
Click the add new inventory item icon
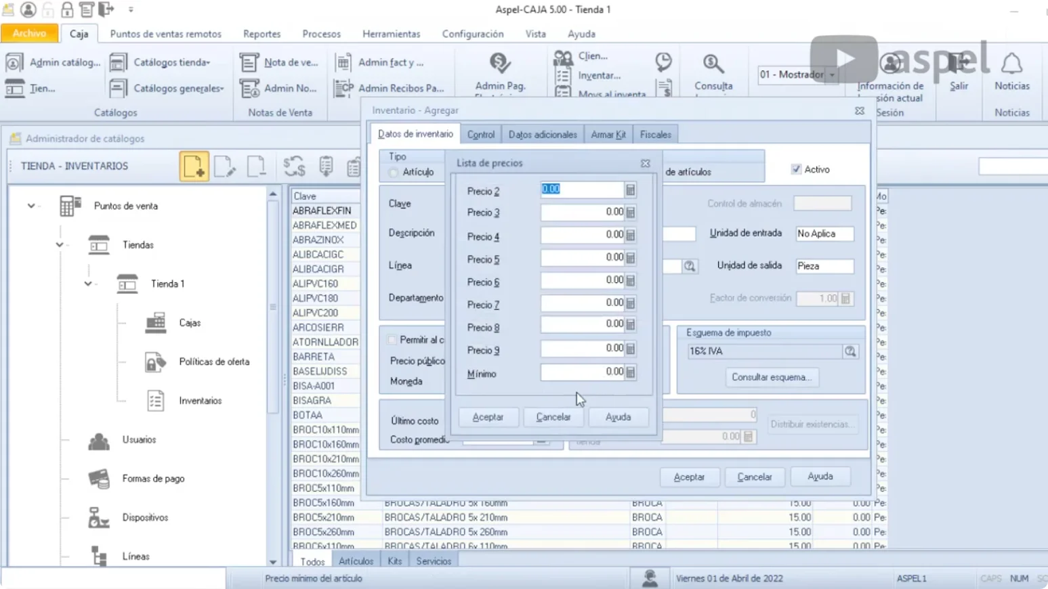pyautogui.click(x=194, y=166)
